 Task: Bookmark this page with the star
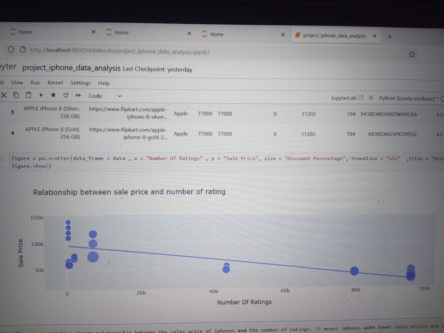(412, 54)
